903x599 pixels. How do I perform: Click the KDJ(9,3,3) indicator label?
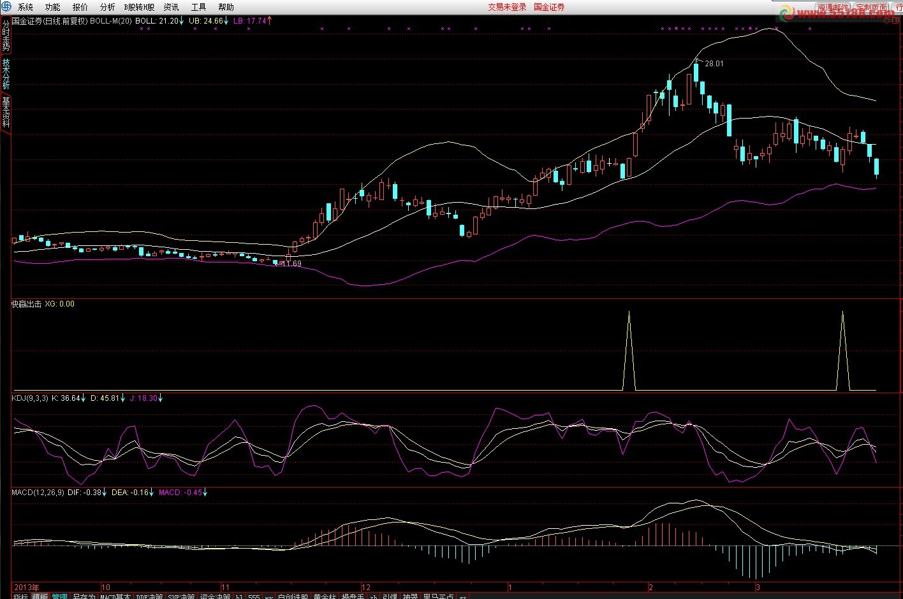click(x=29, y=398)
